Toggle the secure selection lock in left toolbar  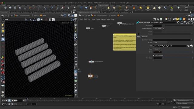pos(3,39)
